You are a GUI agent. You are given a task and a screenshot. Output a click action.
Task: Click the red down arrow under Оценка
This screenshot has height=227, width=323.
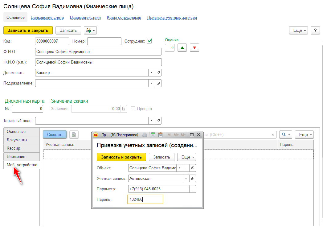point(194,48)
